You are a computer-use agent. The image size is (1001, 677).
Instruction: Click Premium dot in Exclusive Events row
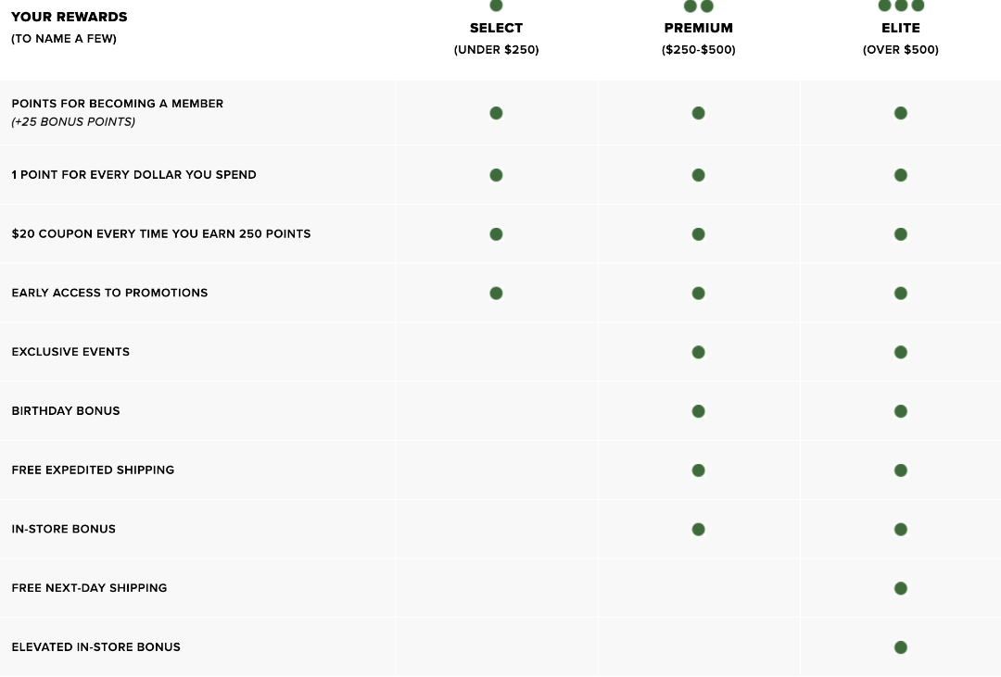click(699, 352)
